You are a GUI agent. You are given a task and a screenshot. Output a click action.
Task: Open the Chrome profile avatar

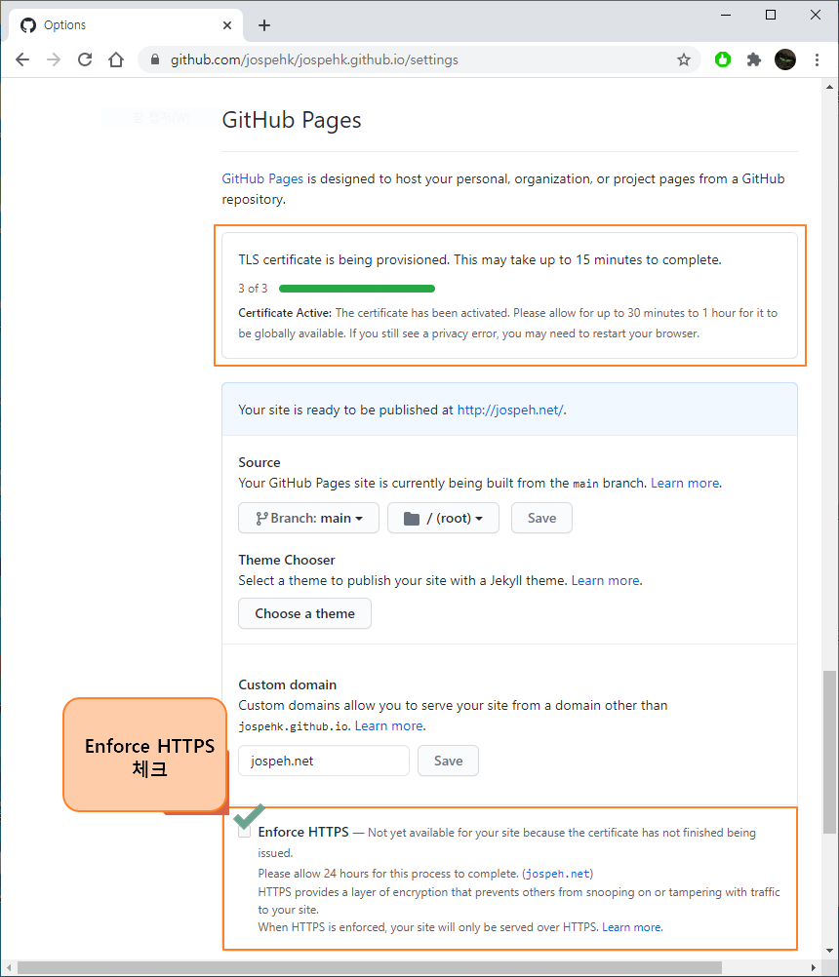(x=784, y=59)
